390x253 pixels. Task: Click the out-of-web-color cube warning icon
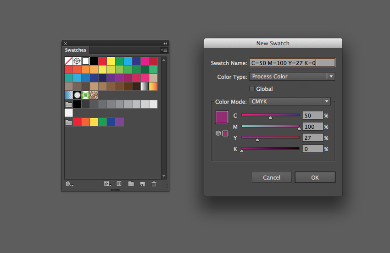tap(218, 133)
